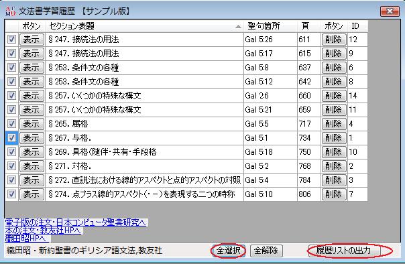Screen dimensions: 405x264
Task: Toggle checkbox in the Gal 5:18 row
Action: [11, 152]
